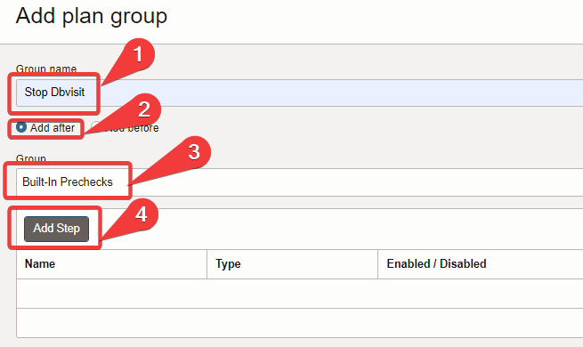583x347 pixels.
Task: Click the red callout badge numbered 2
Action: (x=144, y=109)
